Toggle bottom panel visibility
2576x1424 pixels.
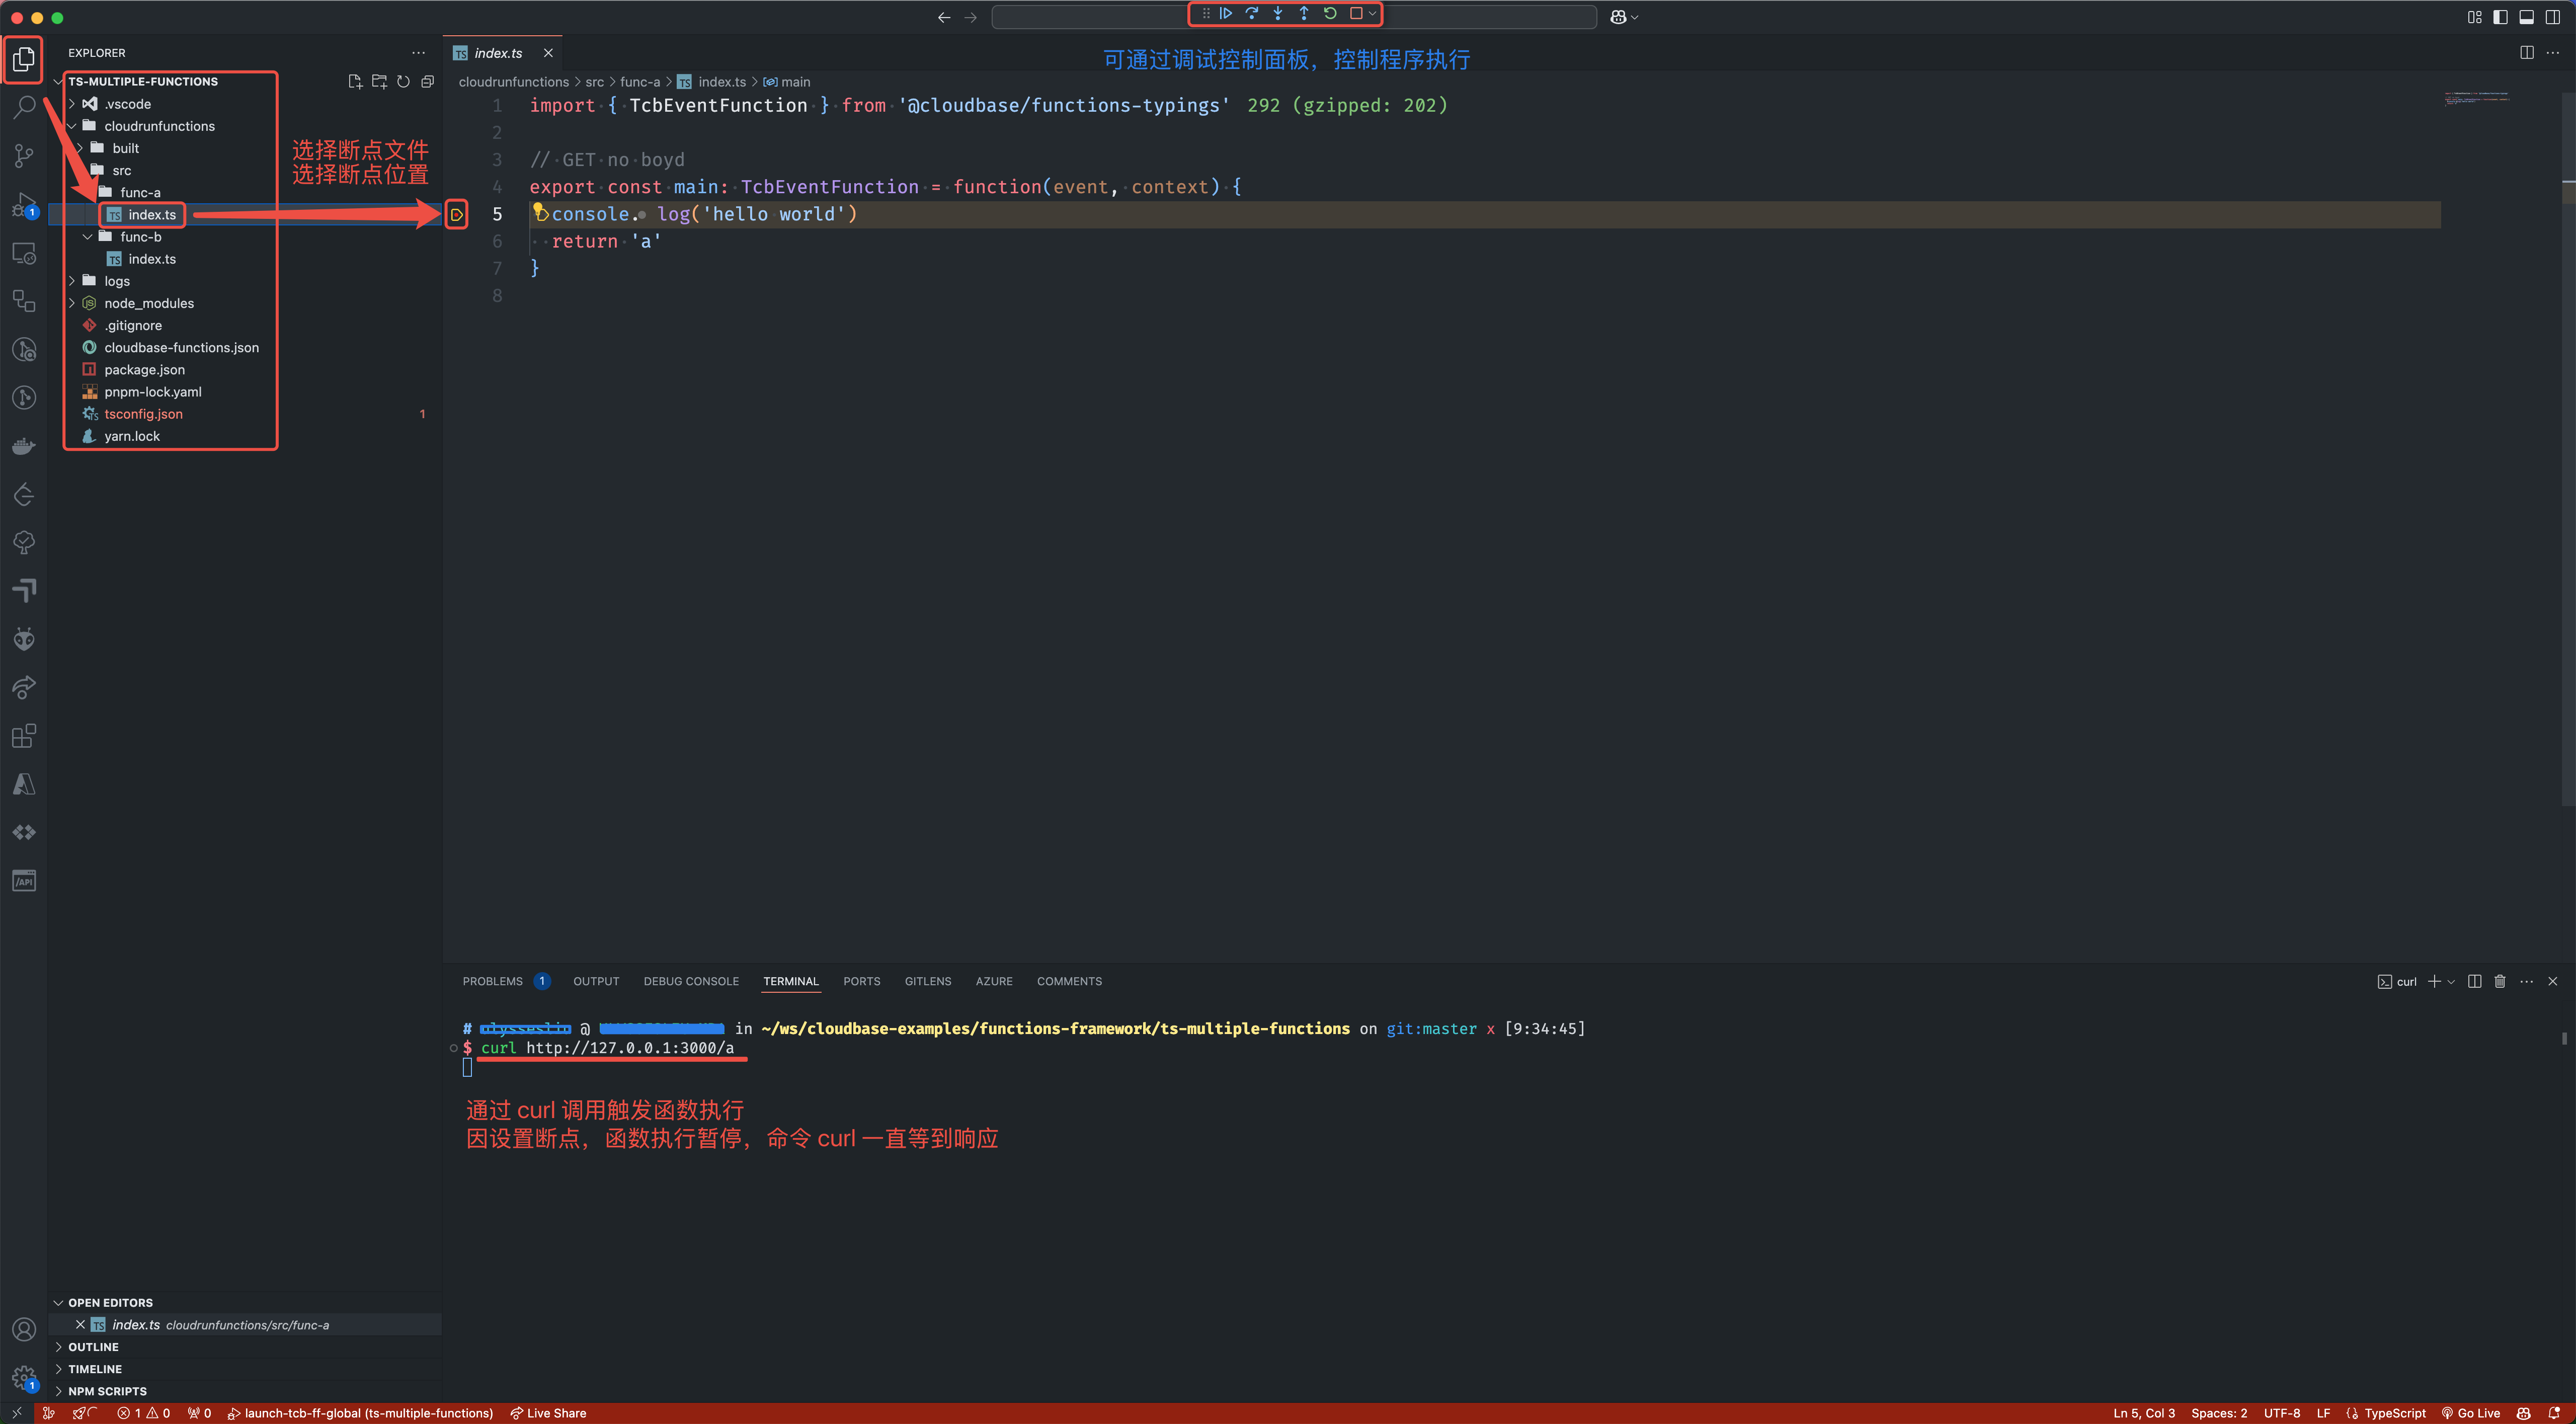[x=2526, y=17]
